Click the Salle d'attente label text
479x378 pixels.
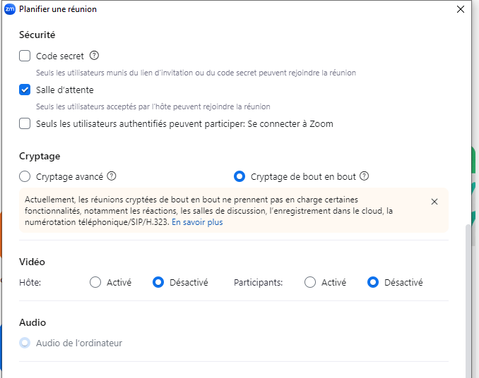tap(65, 90)
